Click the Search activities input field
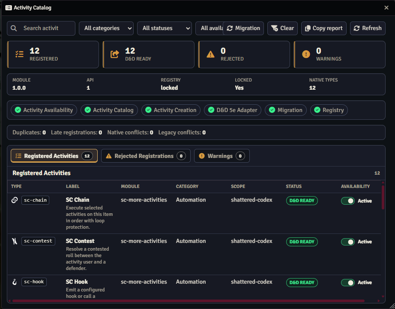 point(41,28)
